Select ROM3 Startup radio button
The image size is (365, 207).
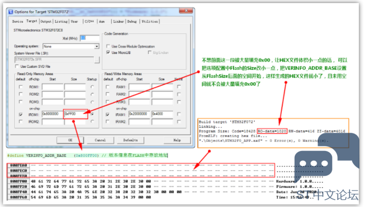coord(92,102)
